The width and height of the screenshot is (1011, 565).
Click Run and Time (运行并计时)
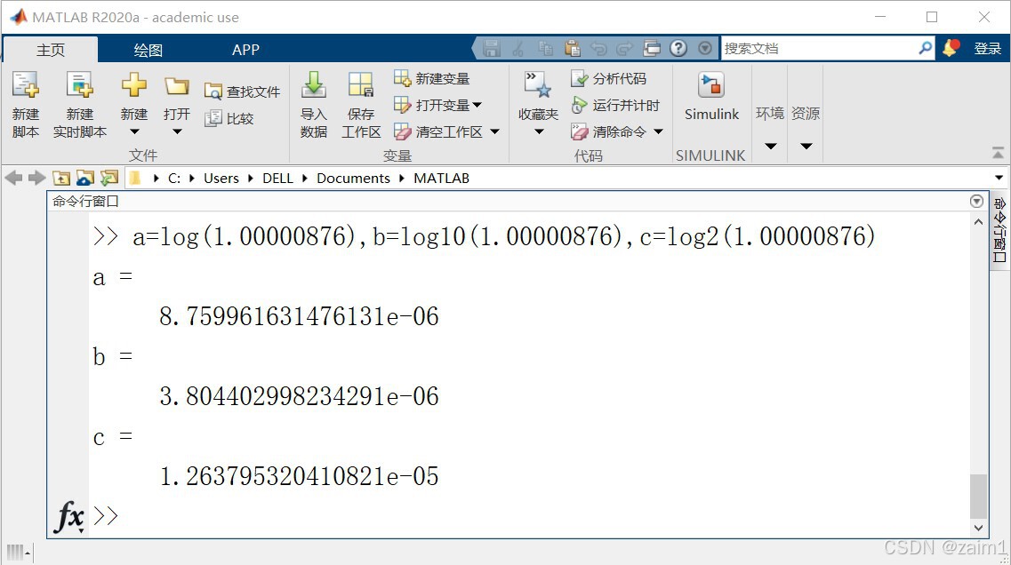click(615, 105)
